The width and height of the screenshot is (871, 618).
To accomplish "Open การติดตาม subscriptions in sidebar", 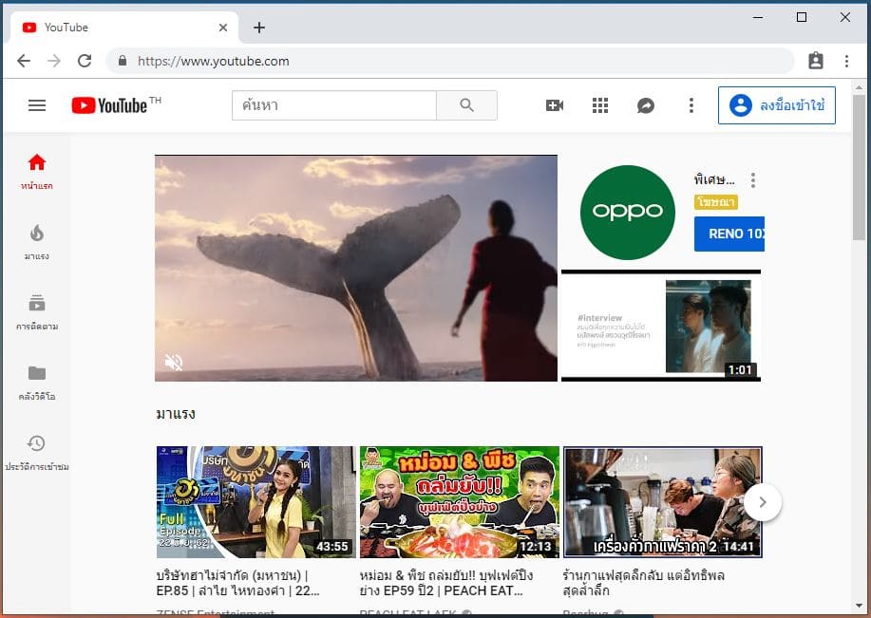I will (37, 312).
